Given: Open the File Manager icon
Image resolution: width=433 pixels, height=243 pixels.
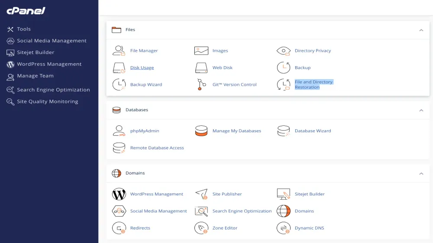Looking at the screenshot, I should (119, 51).
